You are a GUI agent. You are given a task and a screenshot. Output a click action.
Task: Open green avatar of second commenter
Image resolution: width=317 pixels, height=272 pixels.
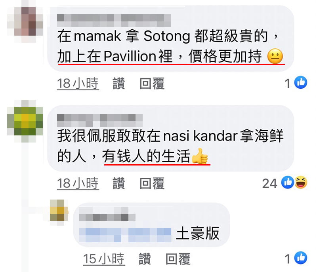coord(25,121)
